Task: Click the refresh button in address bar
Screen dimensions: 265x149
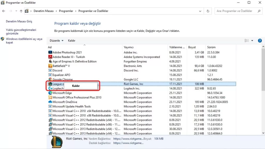Action: pyautogui.click(x=208, y=11)
